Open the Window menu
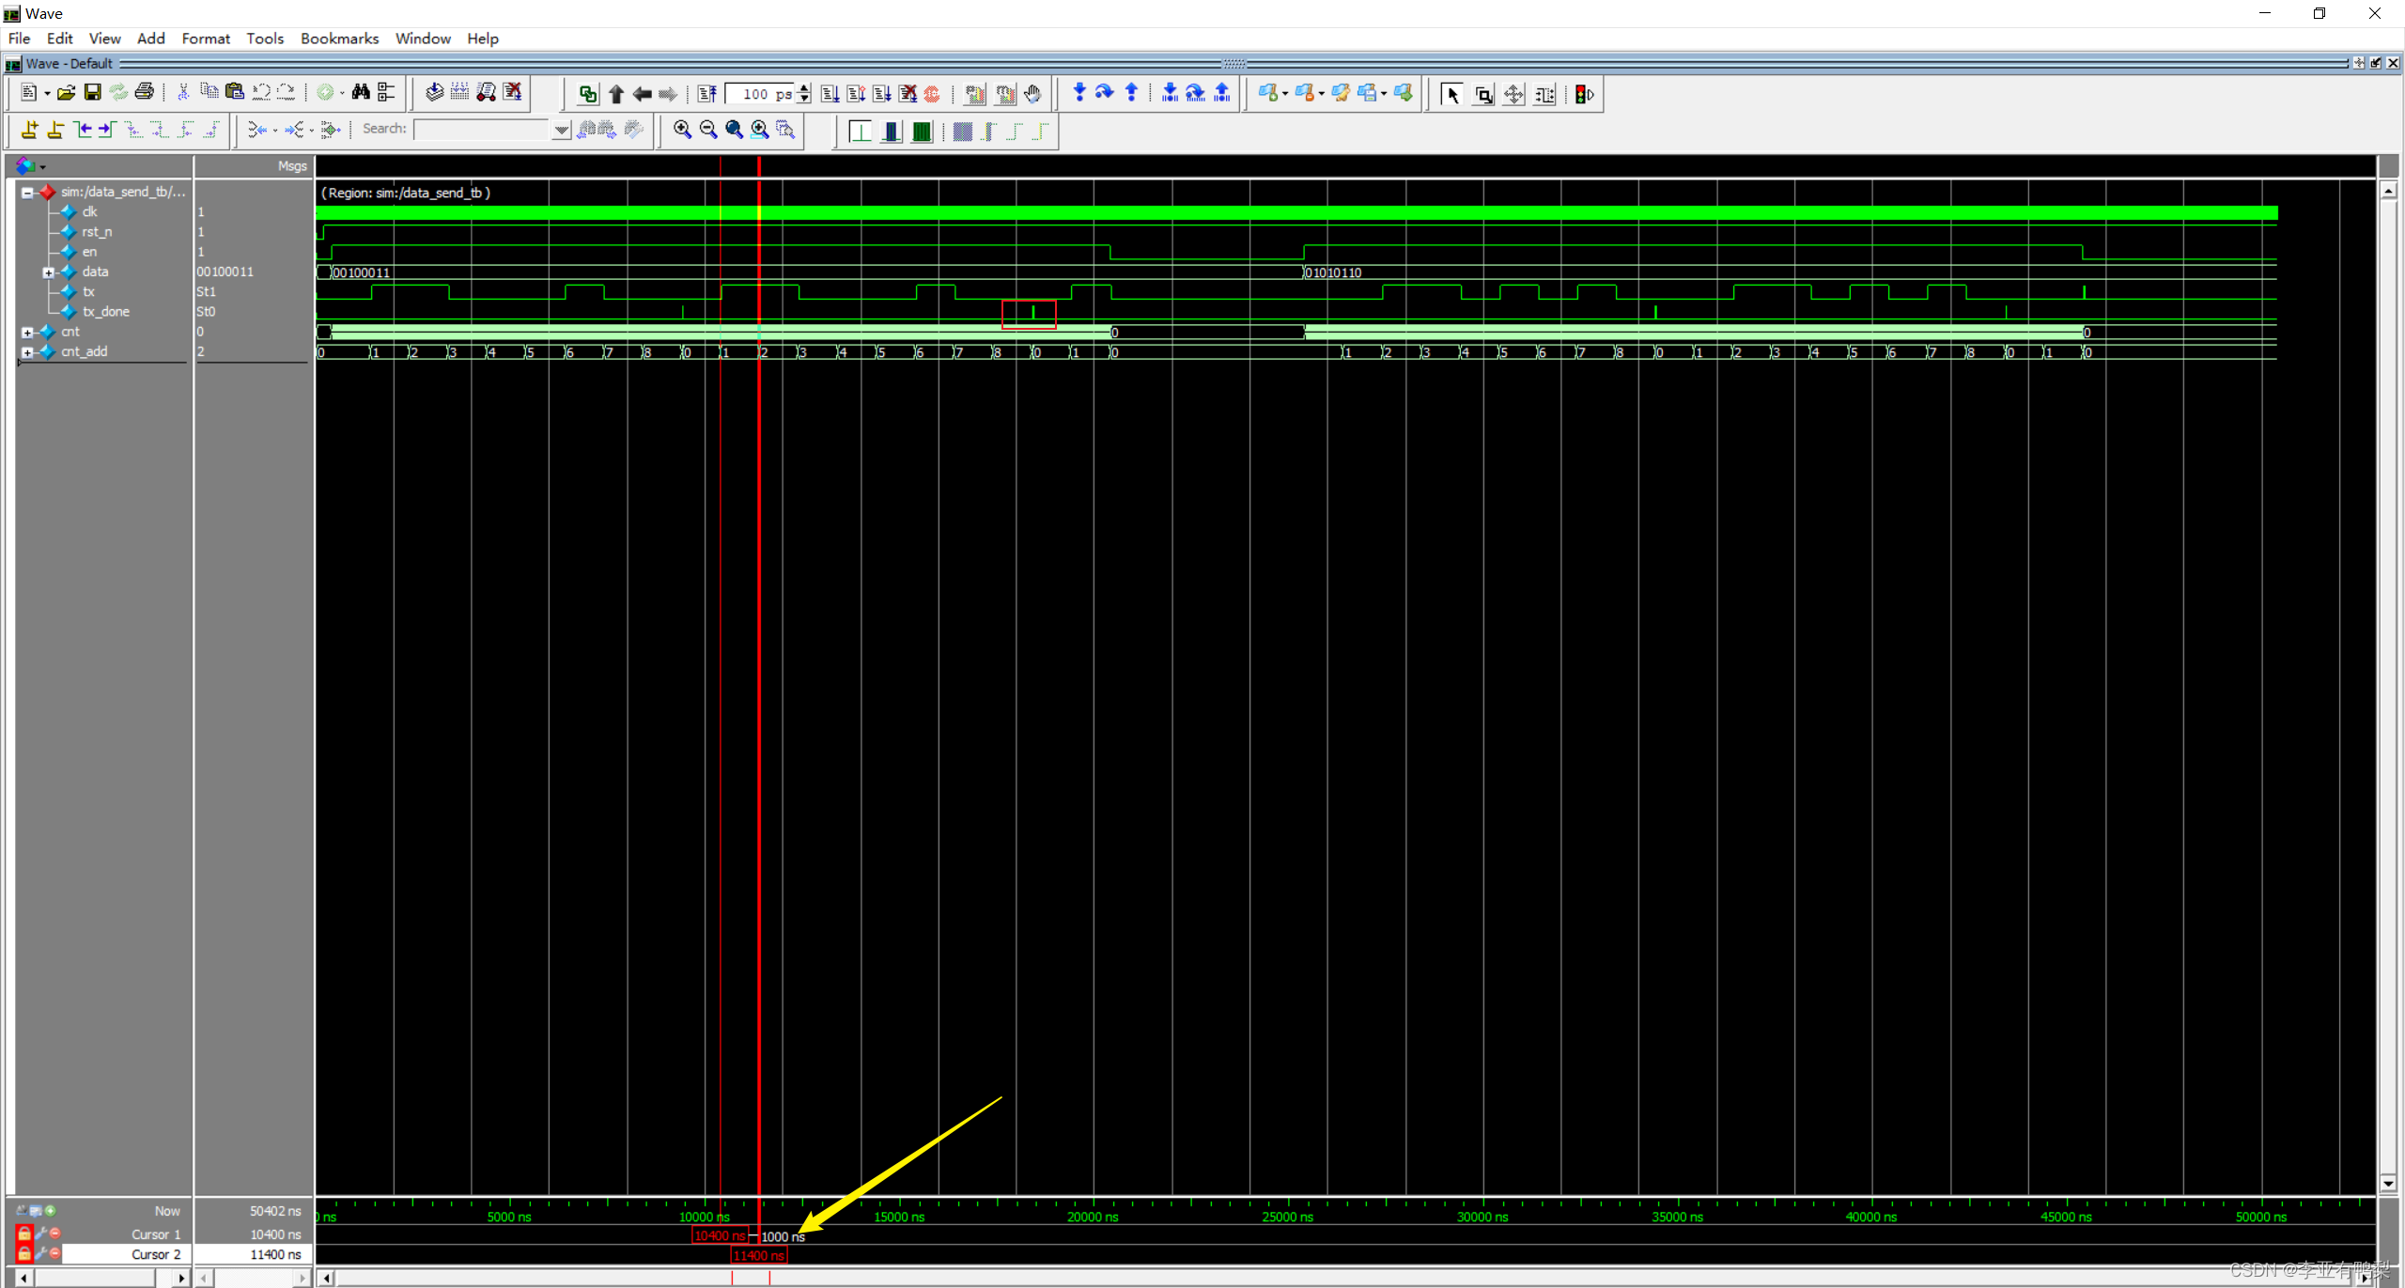Image resolution: width=2405 pixels, height=1288 pixels. tap(423, 39)
